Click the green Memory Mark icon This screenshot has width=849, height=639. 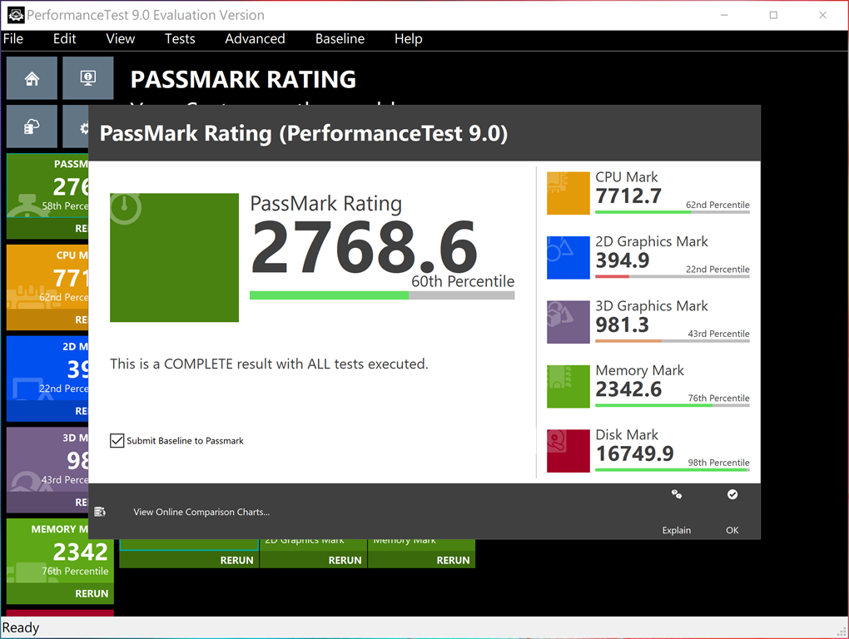coord(568,387)
